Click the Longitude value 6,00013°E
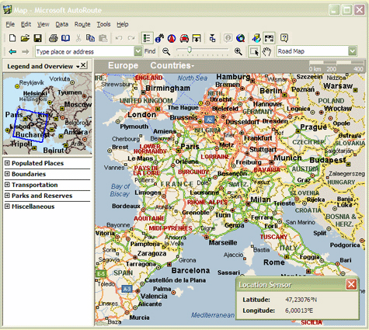 (299, 311)
